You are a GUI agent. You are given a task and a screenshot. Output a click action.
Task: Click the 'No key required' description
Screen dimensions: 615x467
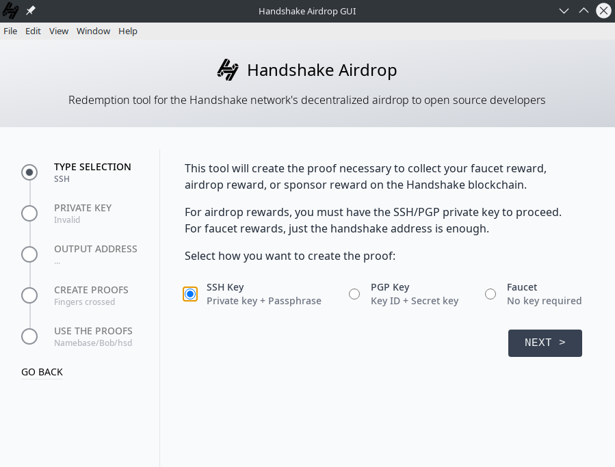click(544, 301)
